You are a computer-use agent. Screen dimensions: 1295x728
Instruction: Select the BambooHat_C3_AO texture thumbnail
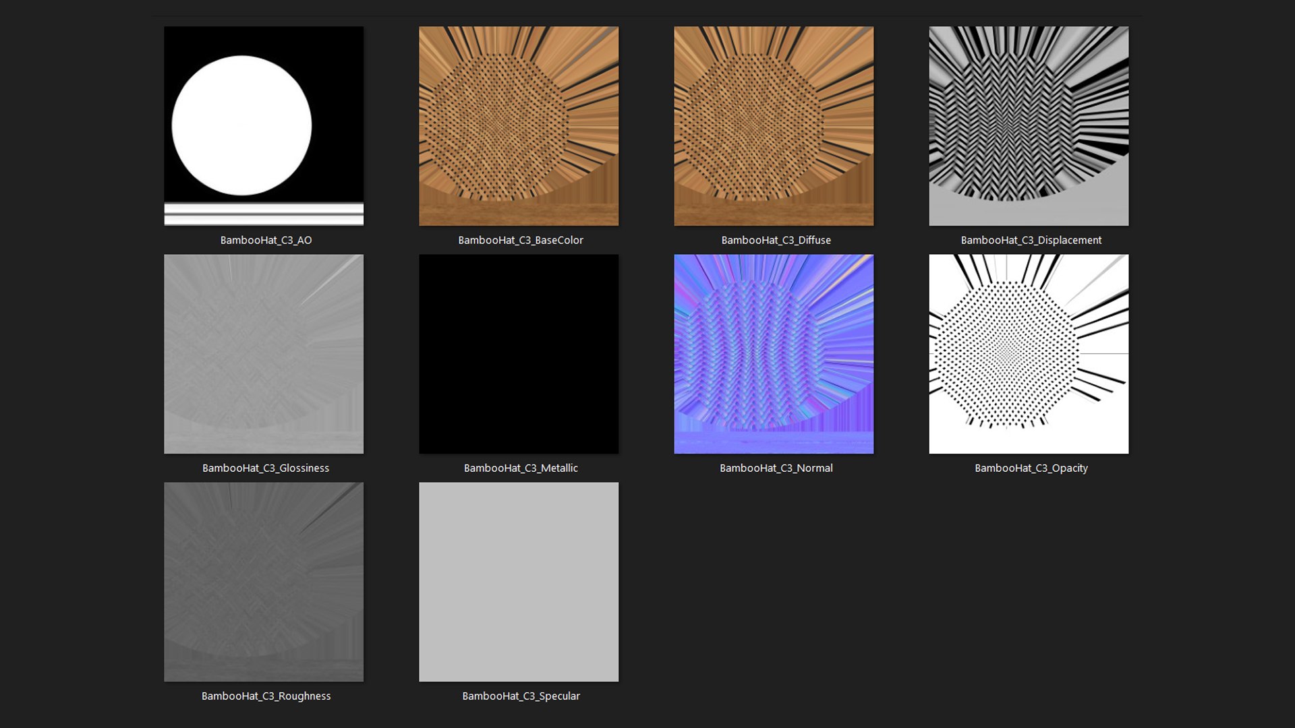264,126
